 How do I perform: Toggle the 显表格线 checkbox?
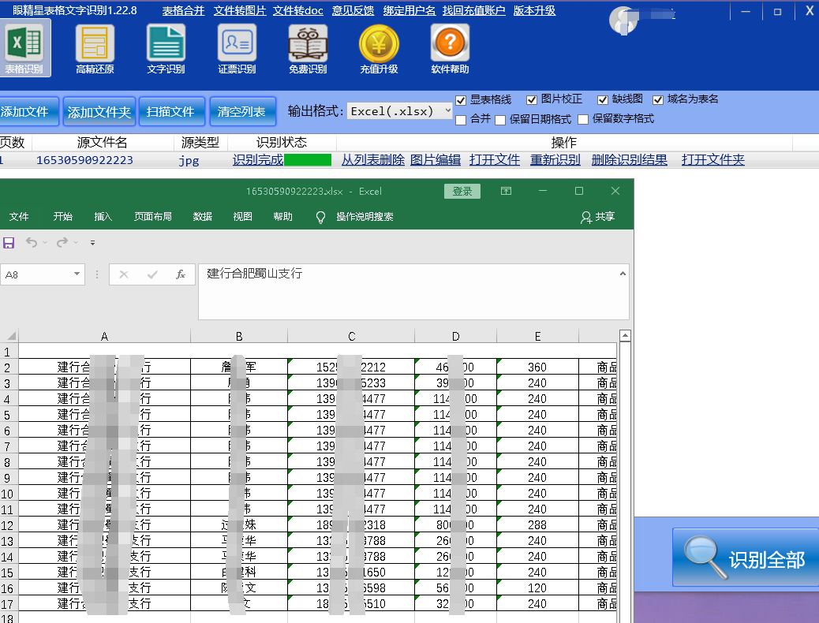pyautogui.click(x=461, y=100)
